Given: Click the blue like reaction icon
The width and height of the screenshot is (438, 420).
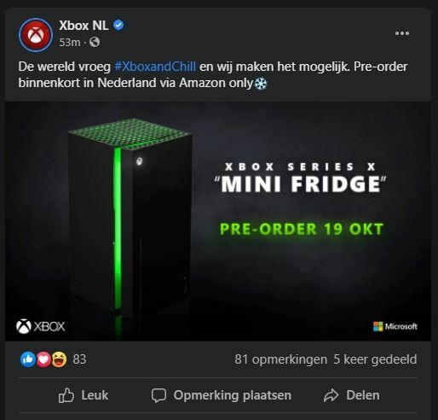Looking at the screenshot, I should coord(28,359).
